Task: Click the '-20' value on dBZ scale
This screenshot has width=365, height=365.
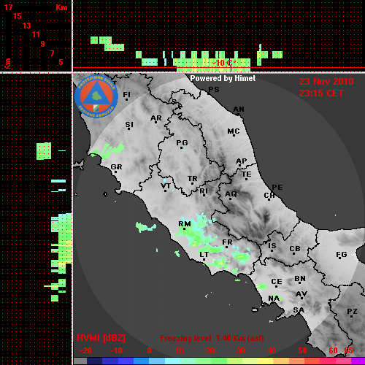Action: (85, 350)
